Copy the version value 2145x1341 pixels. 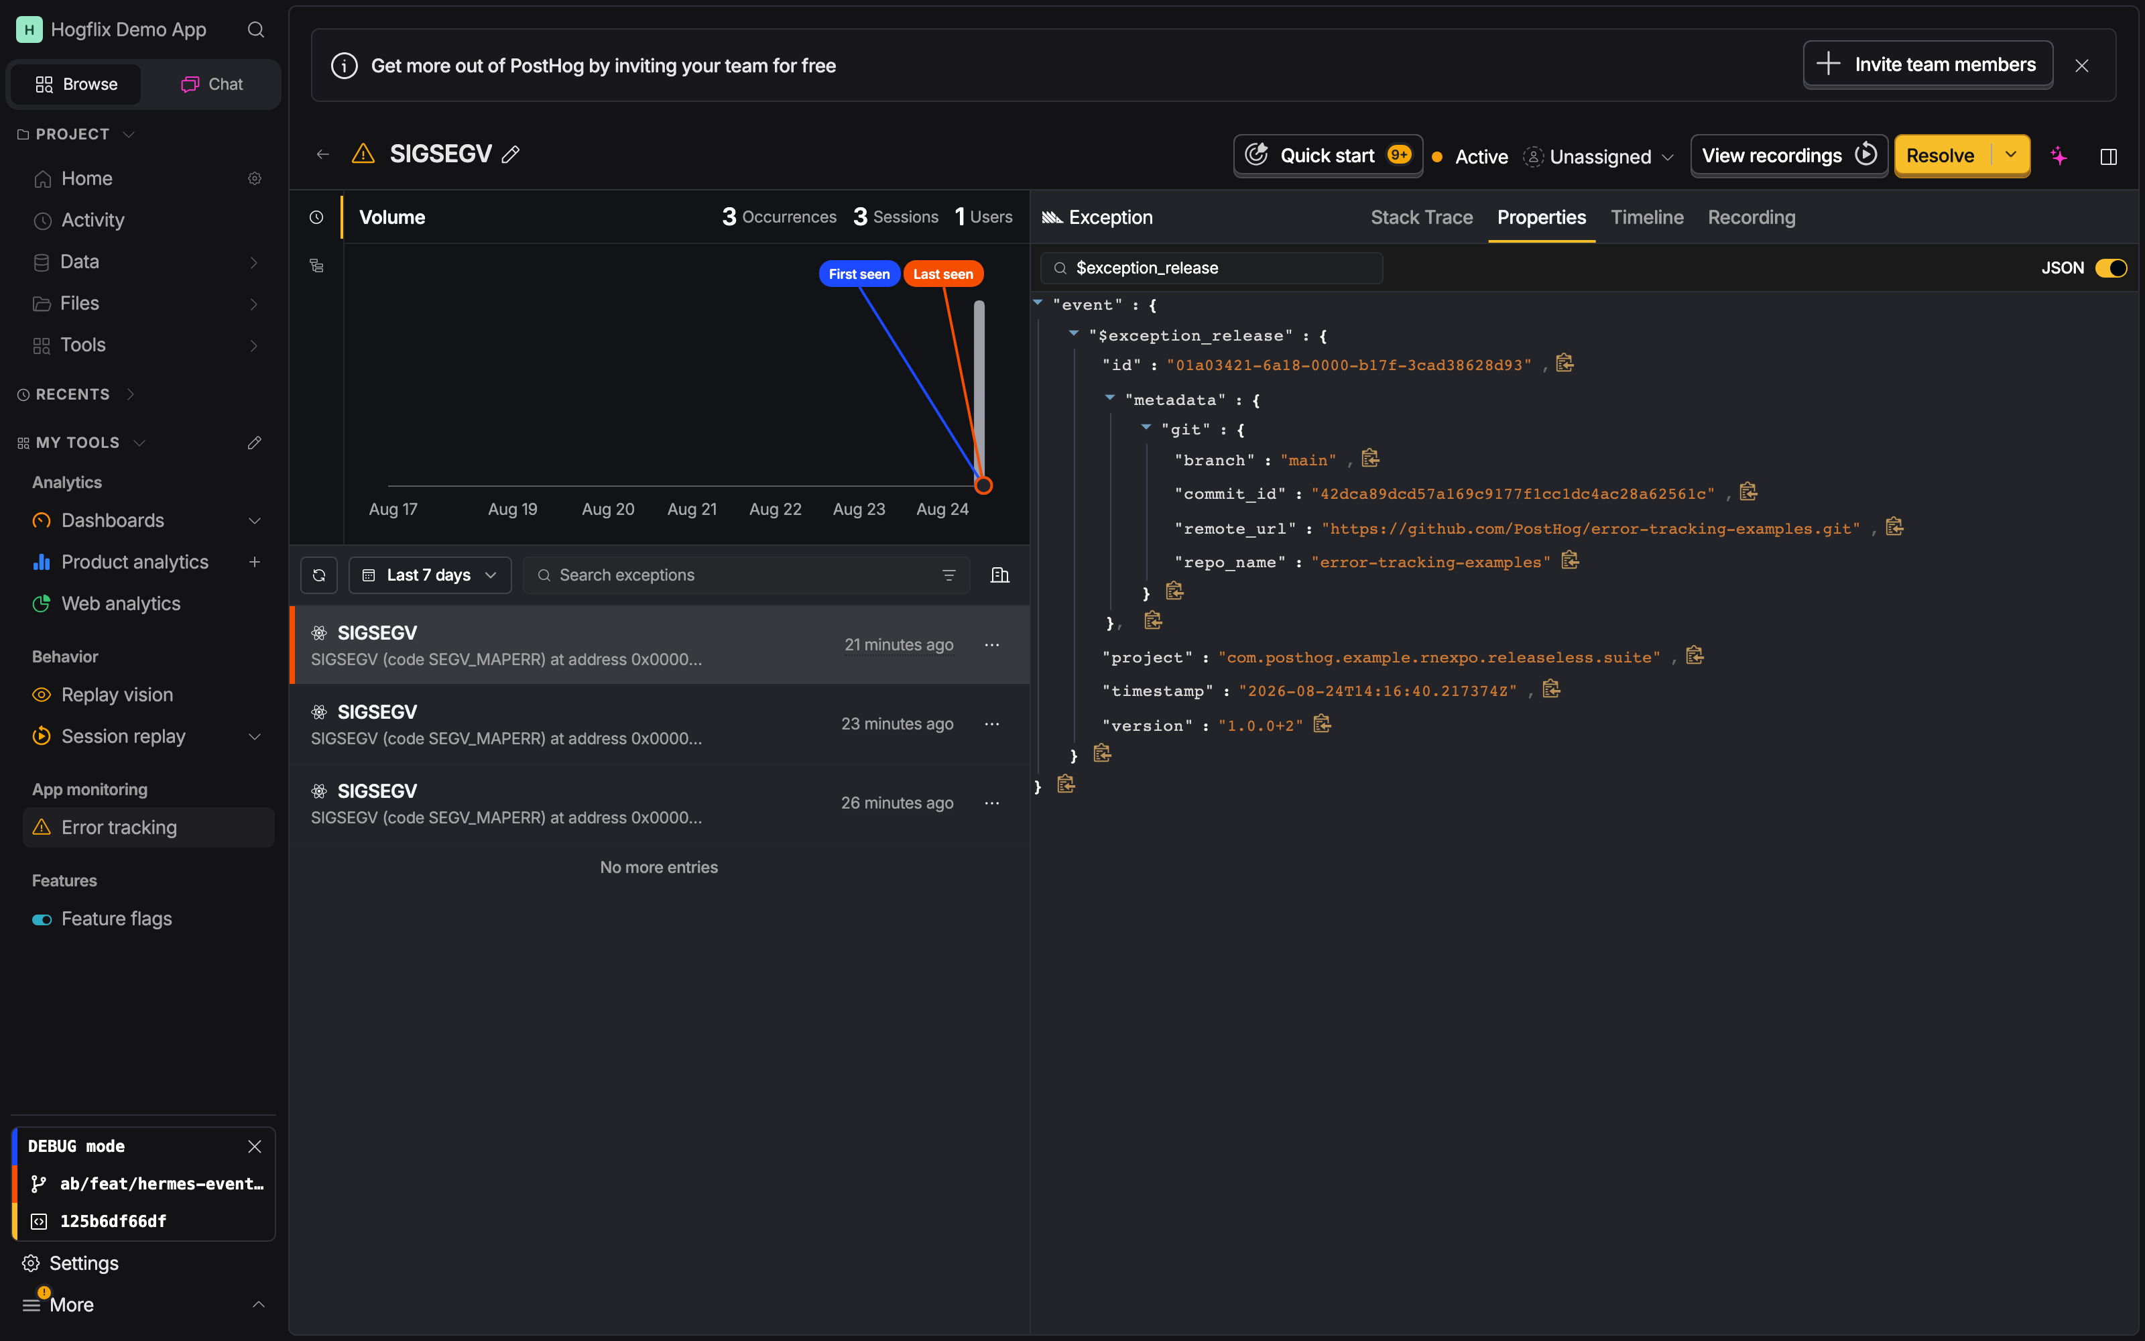click(x=1323, y=723)
